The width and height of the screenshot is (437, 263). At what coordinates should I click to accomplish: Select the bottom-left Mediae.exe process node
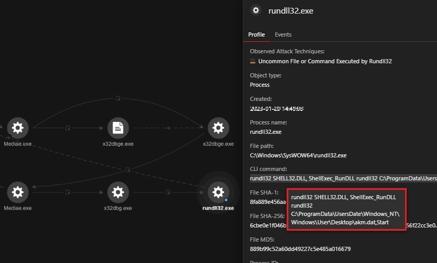coord(18,192)
